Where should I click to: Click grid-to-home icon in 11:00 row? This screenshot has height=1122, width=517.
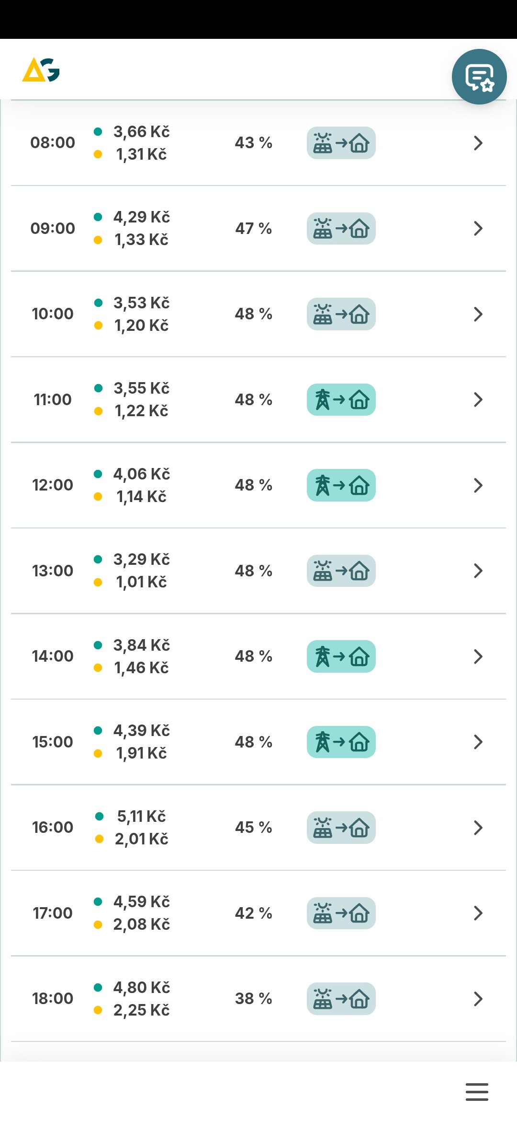click(341, 399)
